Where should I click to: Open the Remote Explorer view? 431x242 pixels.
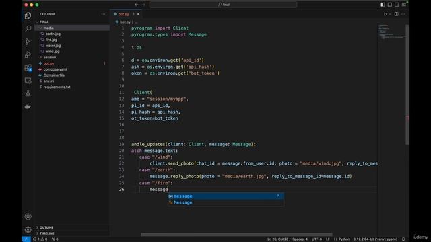(28, 81)
